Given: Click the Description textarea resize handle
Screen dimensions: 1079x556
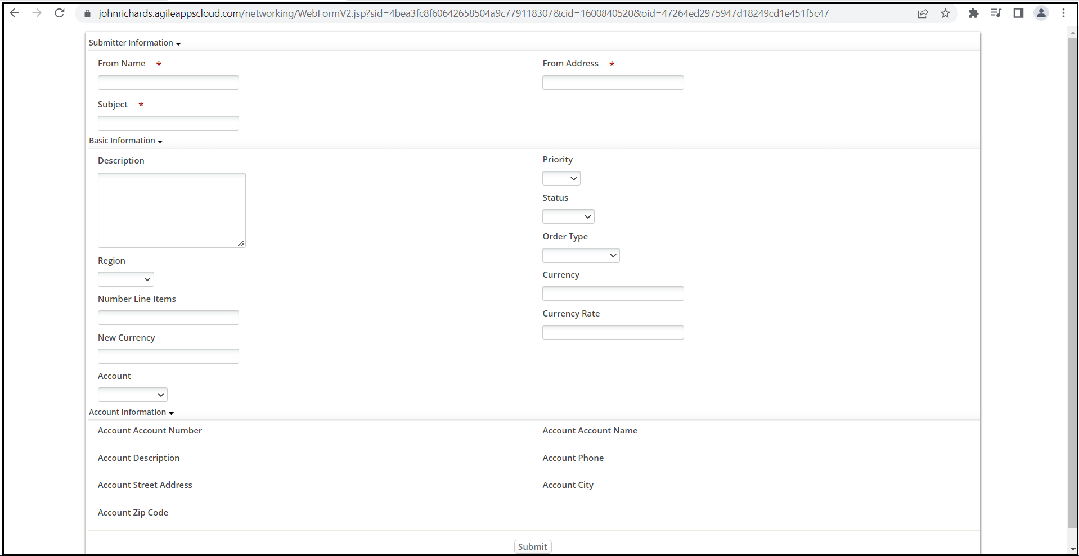Looking at the screenshot, I should coord(241,243).
